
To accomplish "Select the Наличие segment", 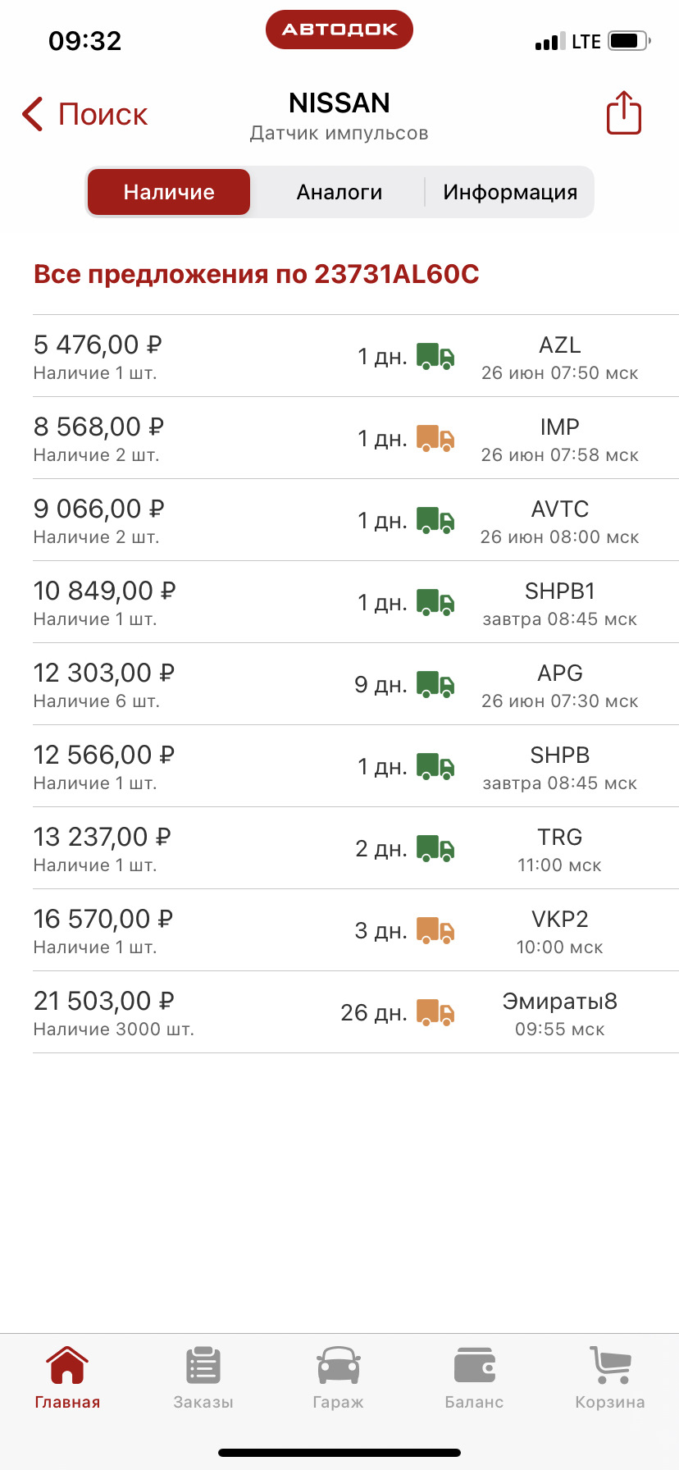I will [169, 192].
